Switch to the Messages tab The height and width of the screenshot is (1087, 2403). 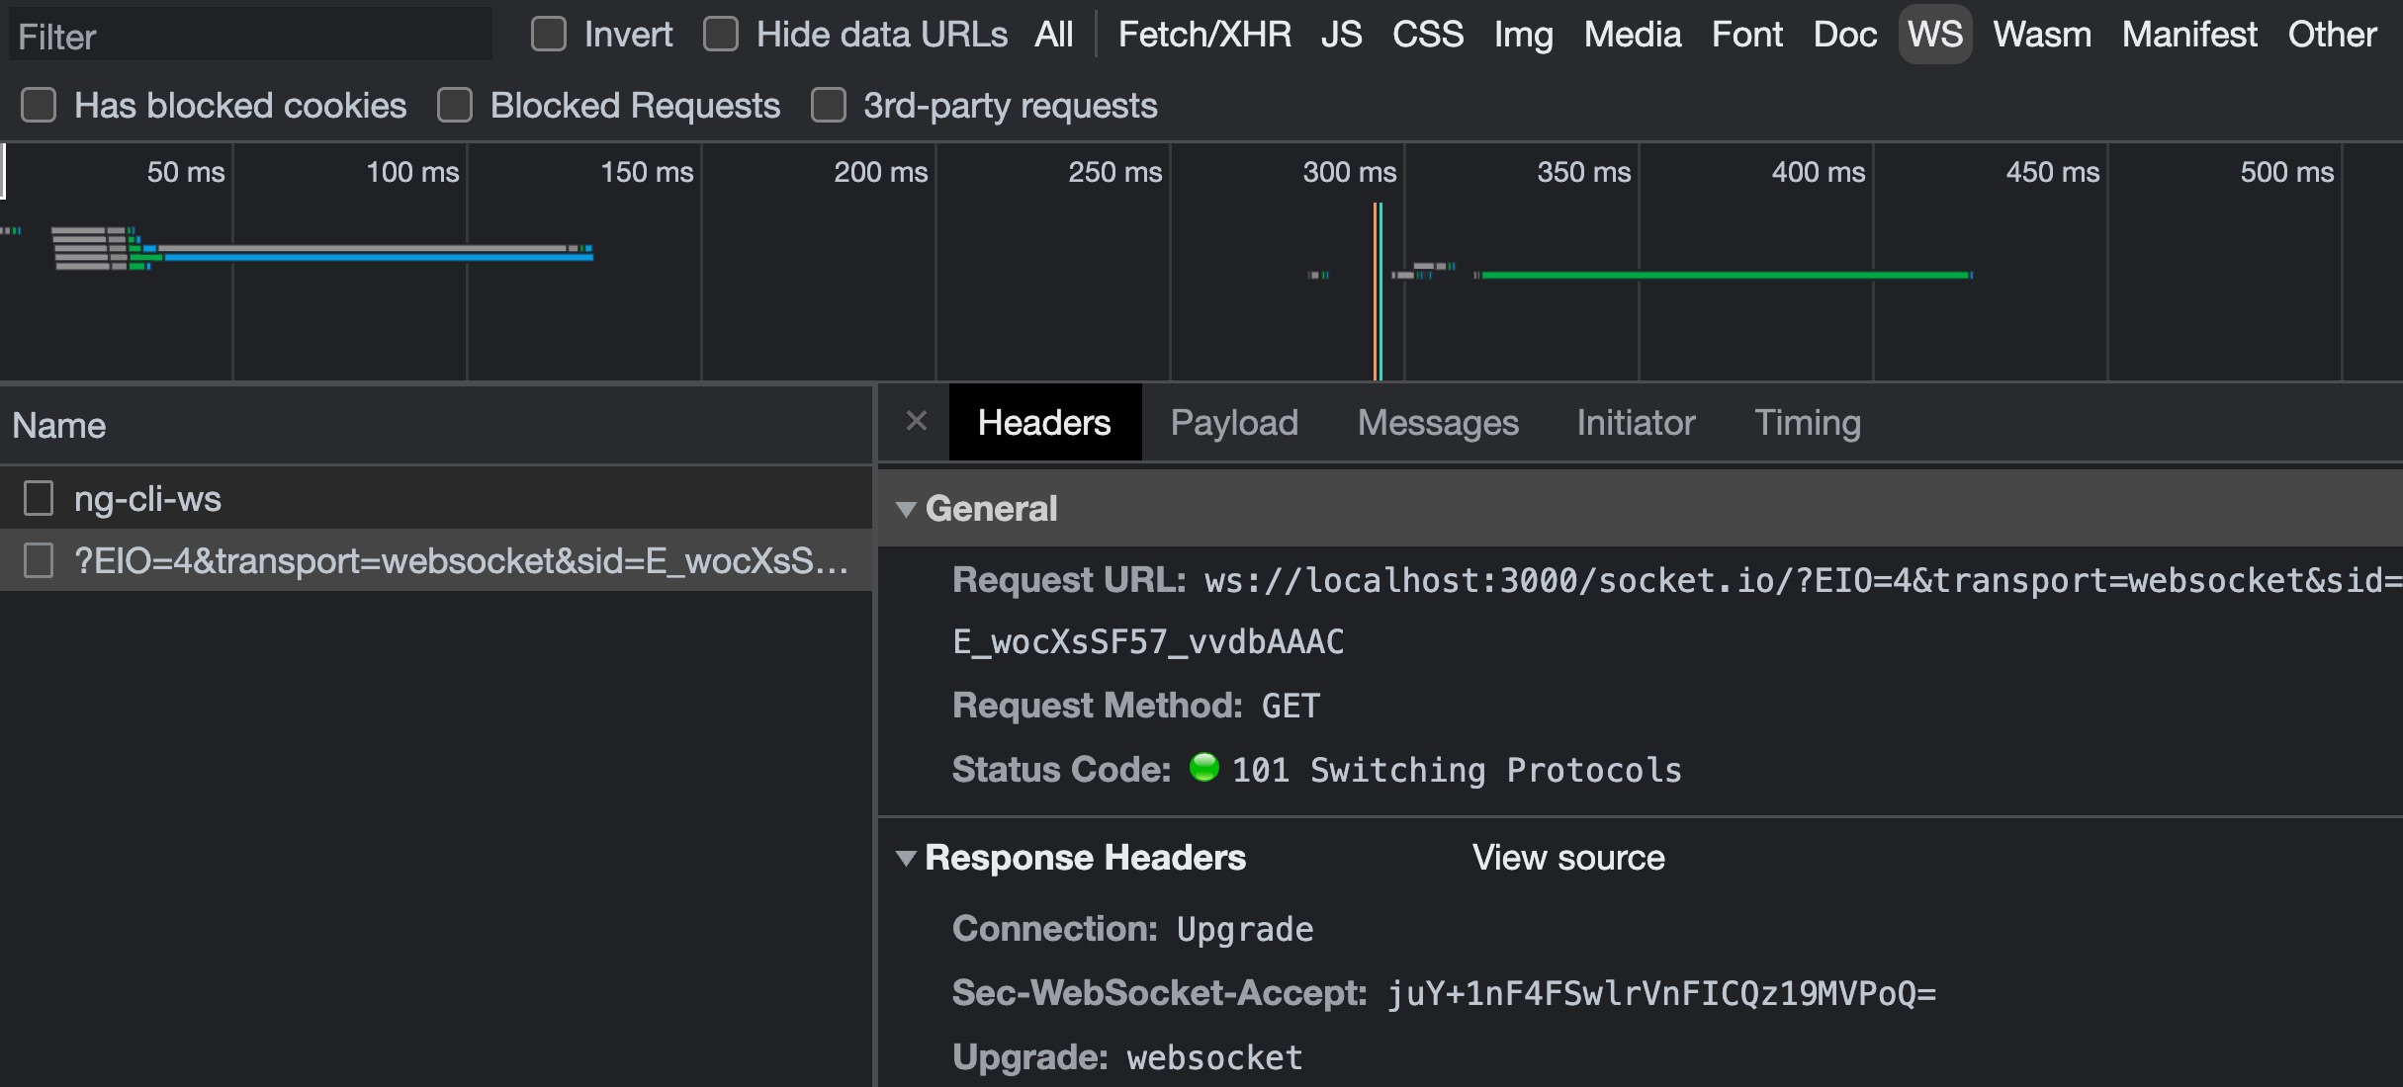[x=1438, y=422]
